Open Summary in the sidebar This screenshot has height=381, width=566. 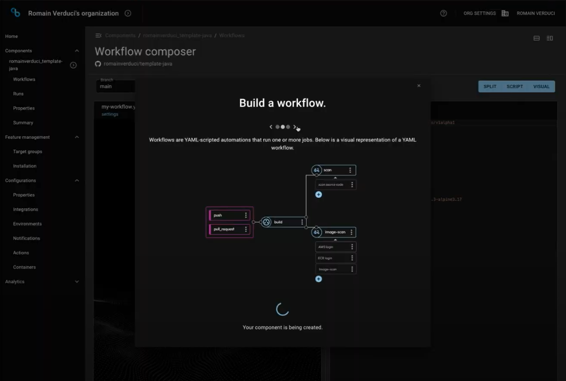pos(23,123)
